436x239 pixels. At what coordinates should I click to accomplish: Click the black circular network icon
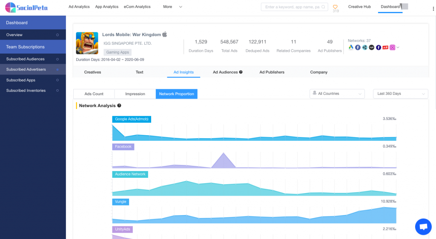pyautogui.click(x=371, y=48)
